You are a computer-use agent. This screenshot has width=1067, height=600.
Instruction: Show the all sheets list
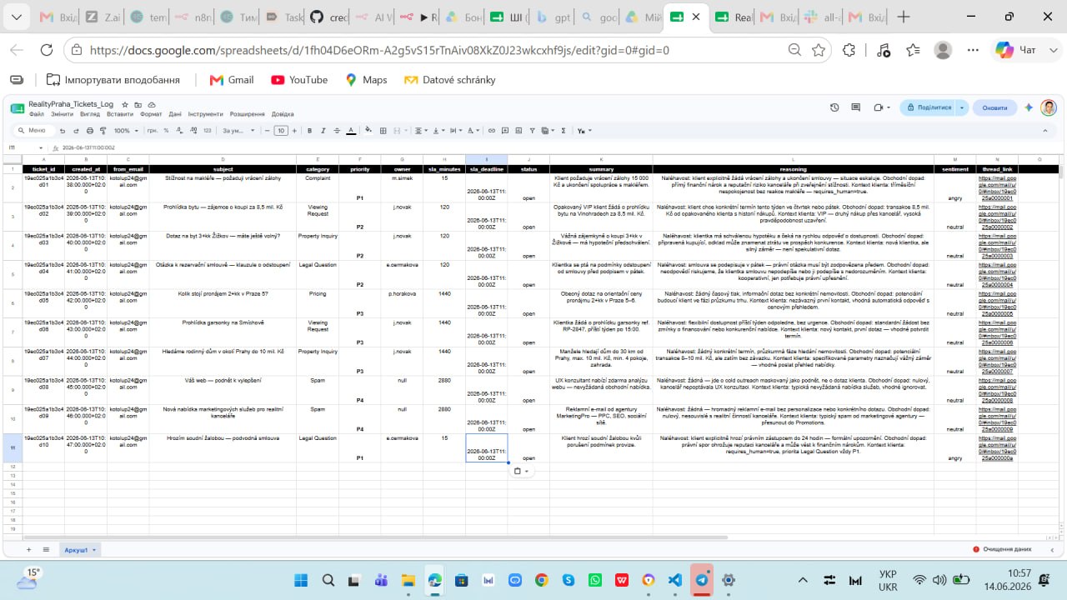tap(46, 550)
